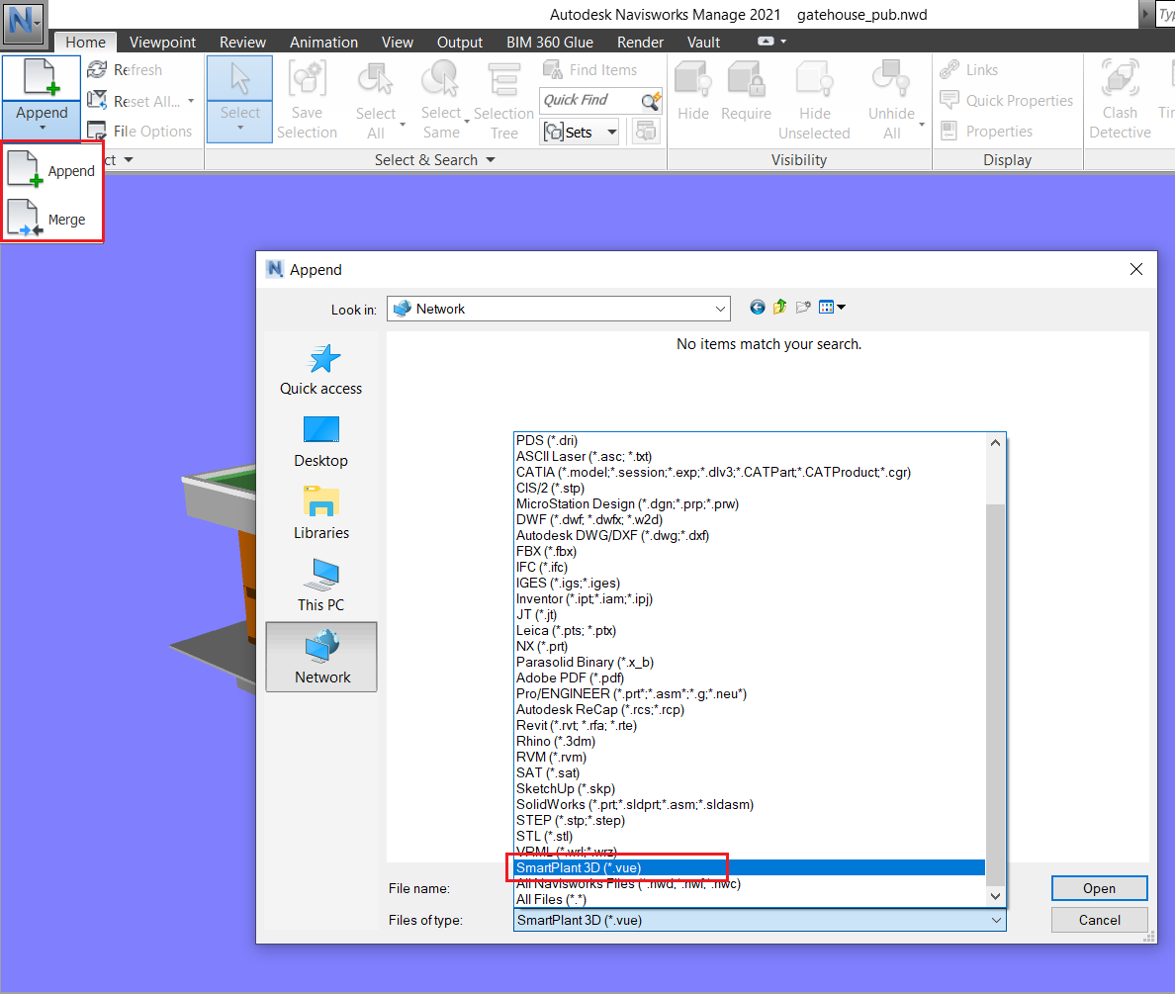Click the Open button in Append dialog
Screen dimensions: 1175x994
tap(1099, 888)
